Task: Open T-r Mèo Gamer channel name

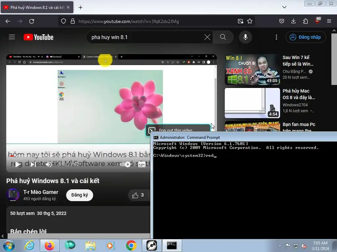Action: coord(41,192)
